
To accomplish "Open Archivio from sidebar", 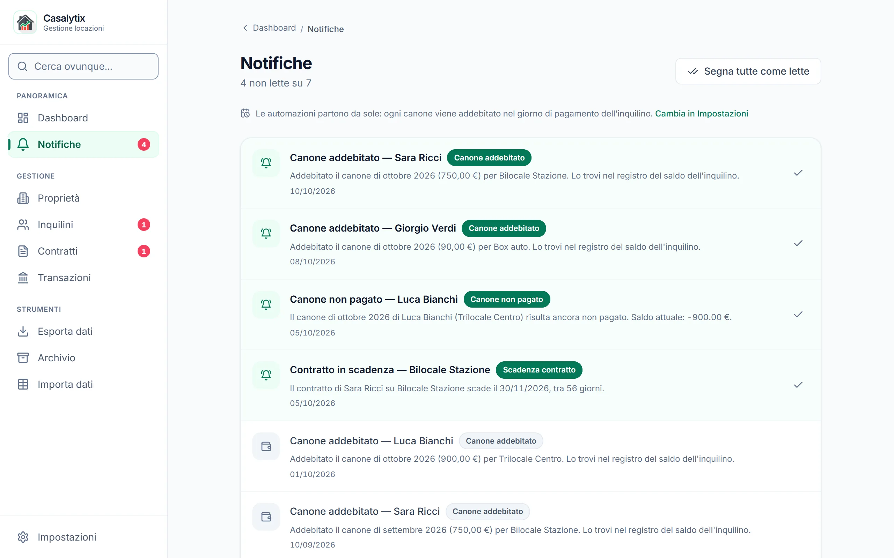I will click(x=83, y=358).
